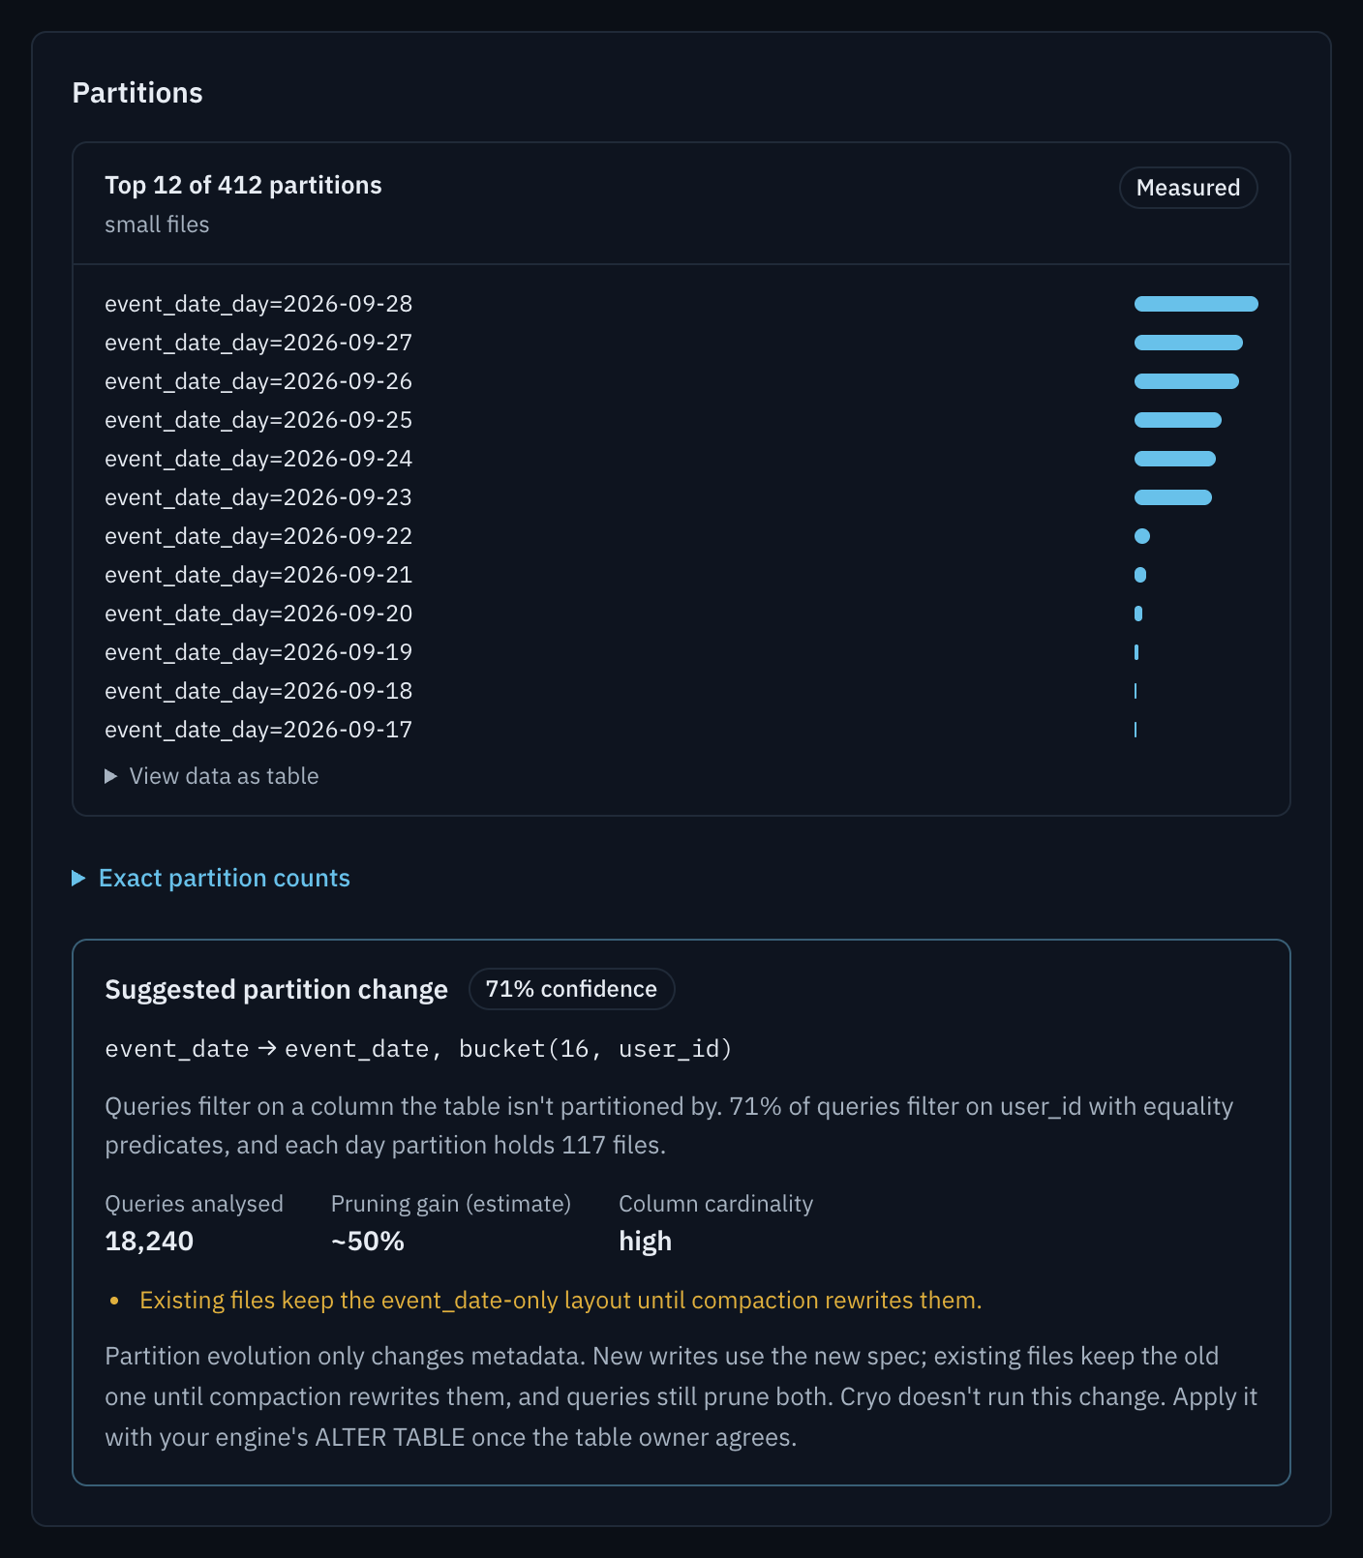The height and width of the screenshot is (1558, 1363).
Task: Click the Measured badge
Action: 1188,188
